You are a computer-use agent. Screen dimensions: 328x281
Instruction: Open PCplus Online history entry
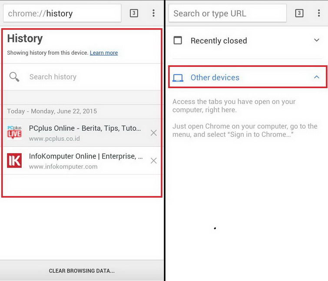[x=85, y=129]
